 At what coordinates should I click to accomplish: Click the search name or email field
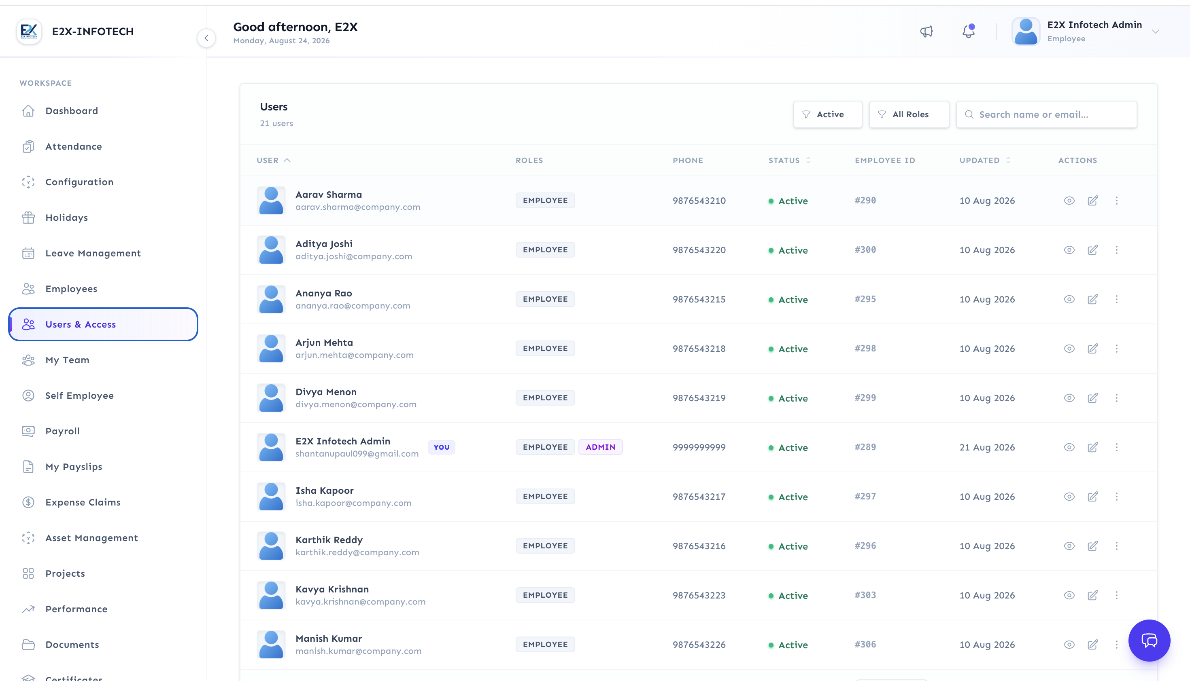[x=1046, y=114]
